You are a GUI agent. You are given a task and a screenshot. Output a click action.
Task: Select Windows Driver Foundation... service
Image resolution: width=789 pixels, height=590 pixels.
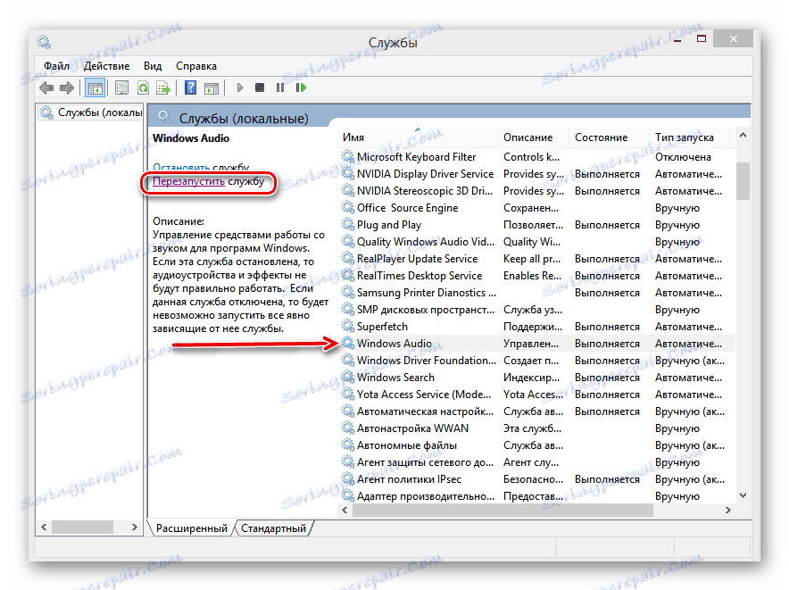(x=536, y=361)
